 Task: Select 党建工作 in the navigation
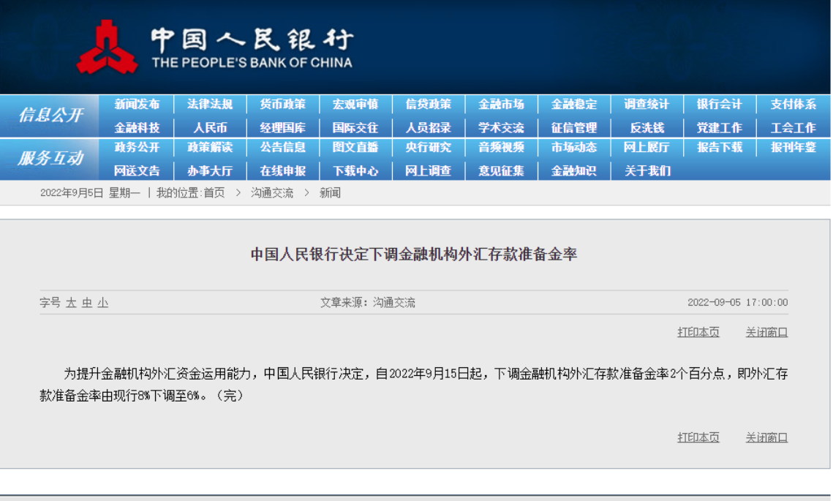[720, 127]
